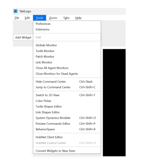Open the Help menu

(78, 18)
